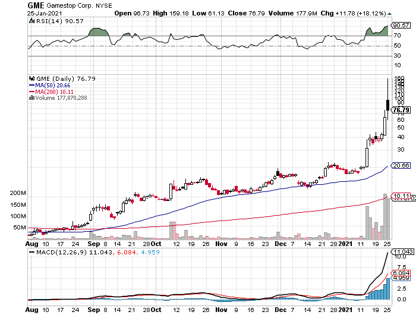416x315 pixels.
Task: Click 2021 on the MACD panel date axis
Action: click(345, 310)
